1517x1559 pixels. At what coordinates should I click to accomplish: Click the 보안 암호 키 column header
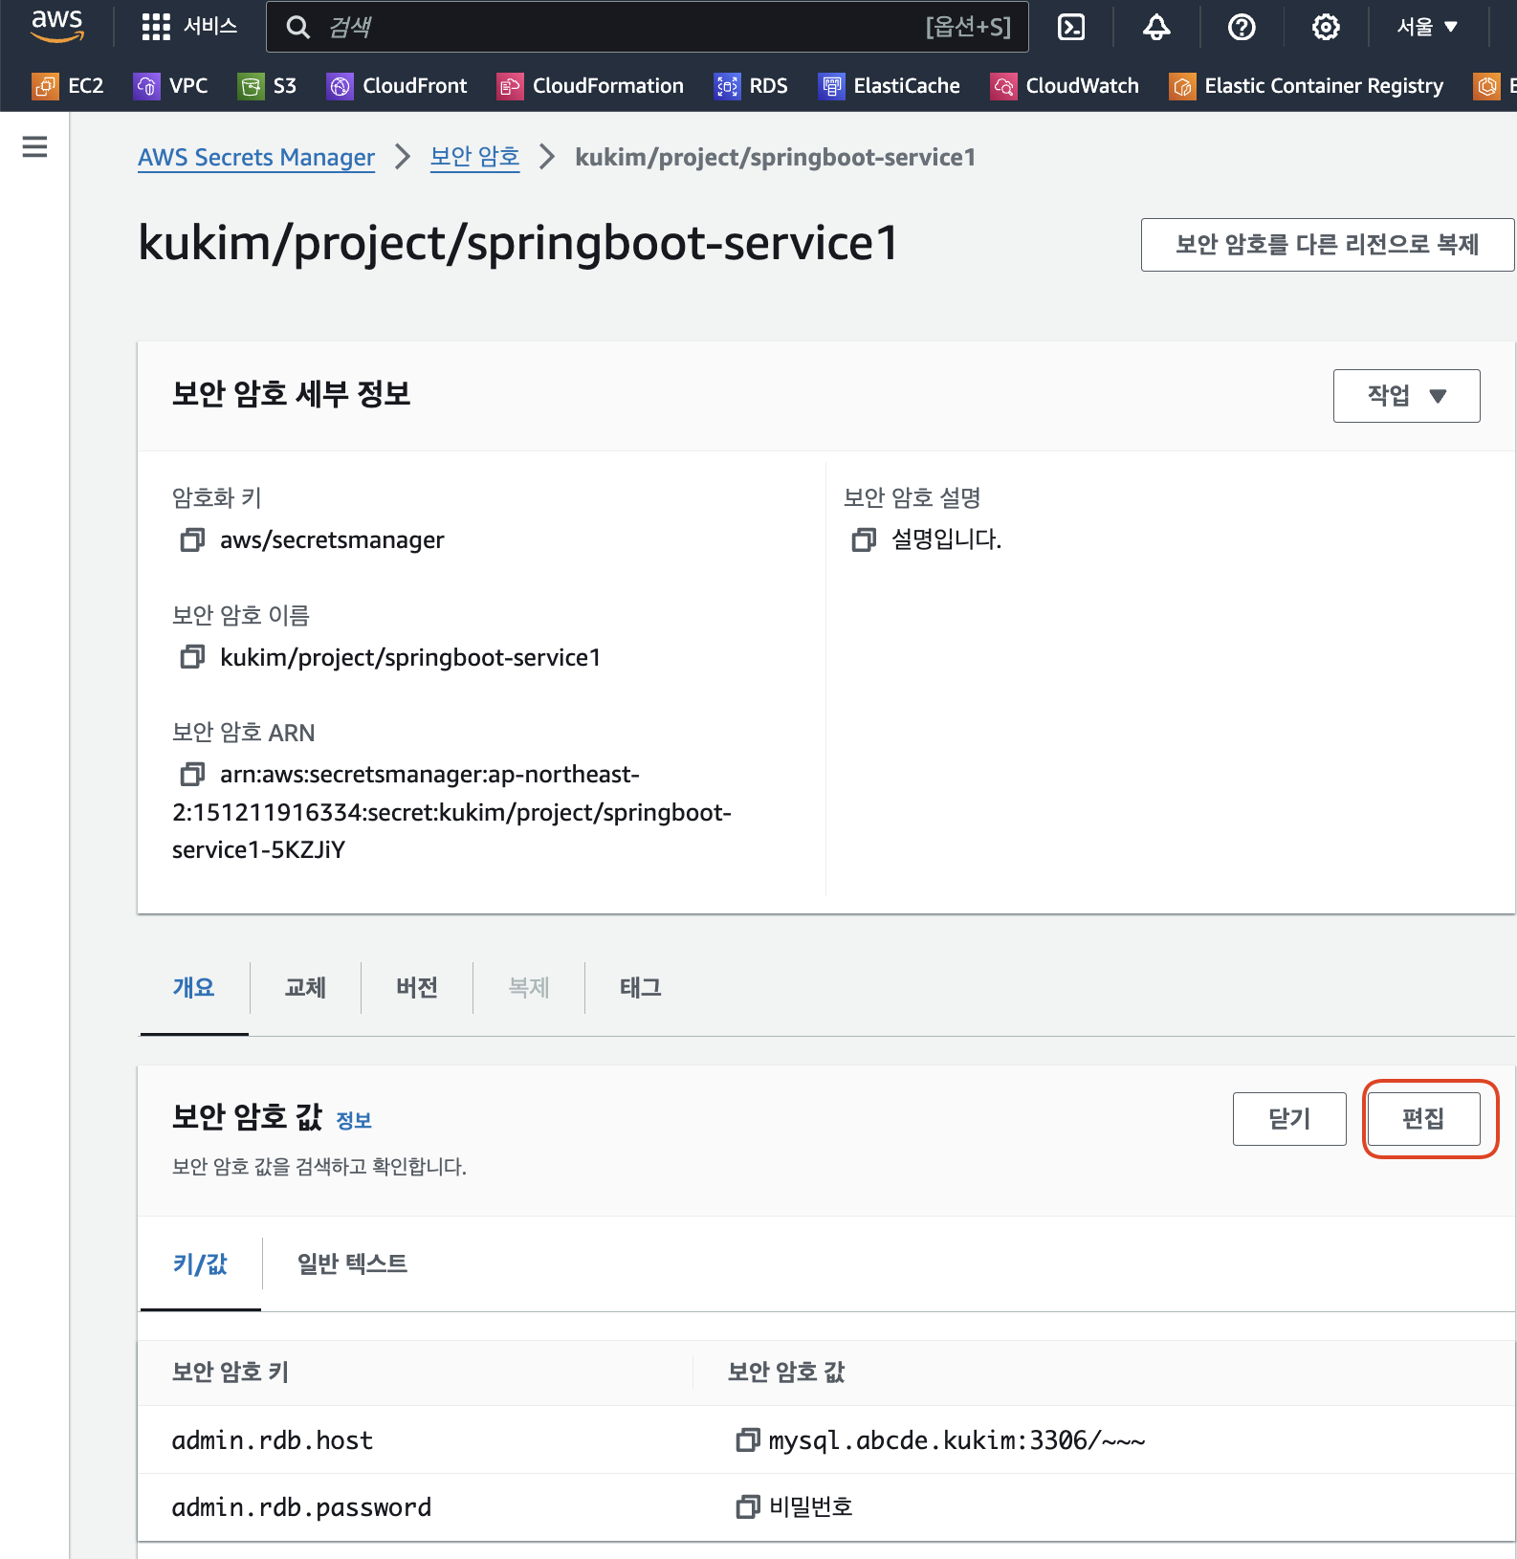pos(230,1372)
